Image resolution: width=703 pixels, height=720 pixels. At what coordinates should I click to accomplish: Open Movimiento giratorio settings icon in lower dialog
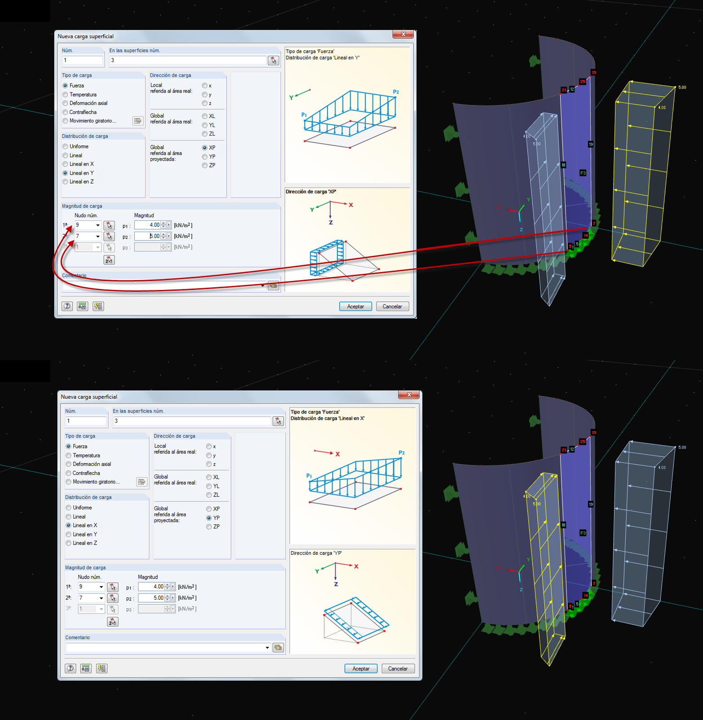click(141, 482)
